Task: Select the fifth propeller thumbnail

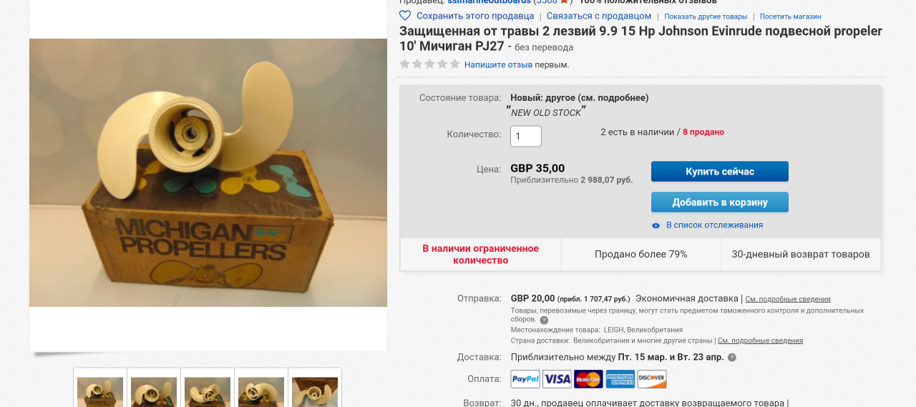Action: (315, 390)
